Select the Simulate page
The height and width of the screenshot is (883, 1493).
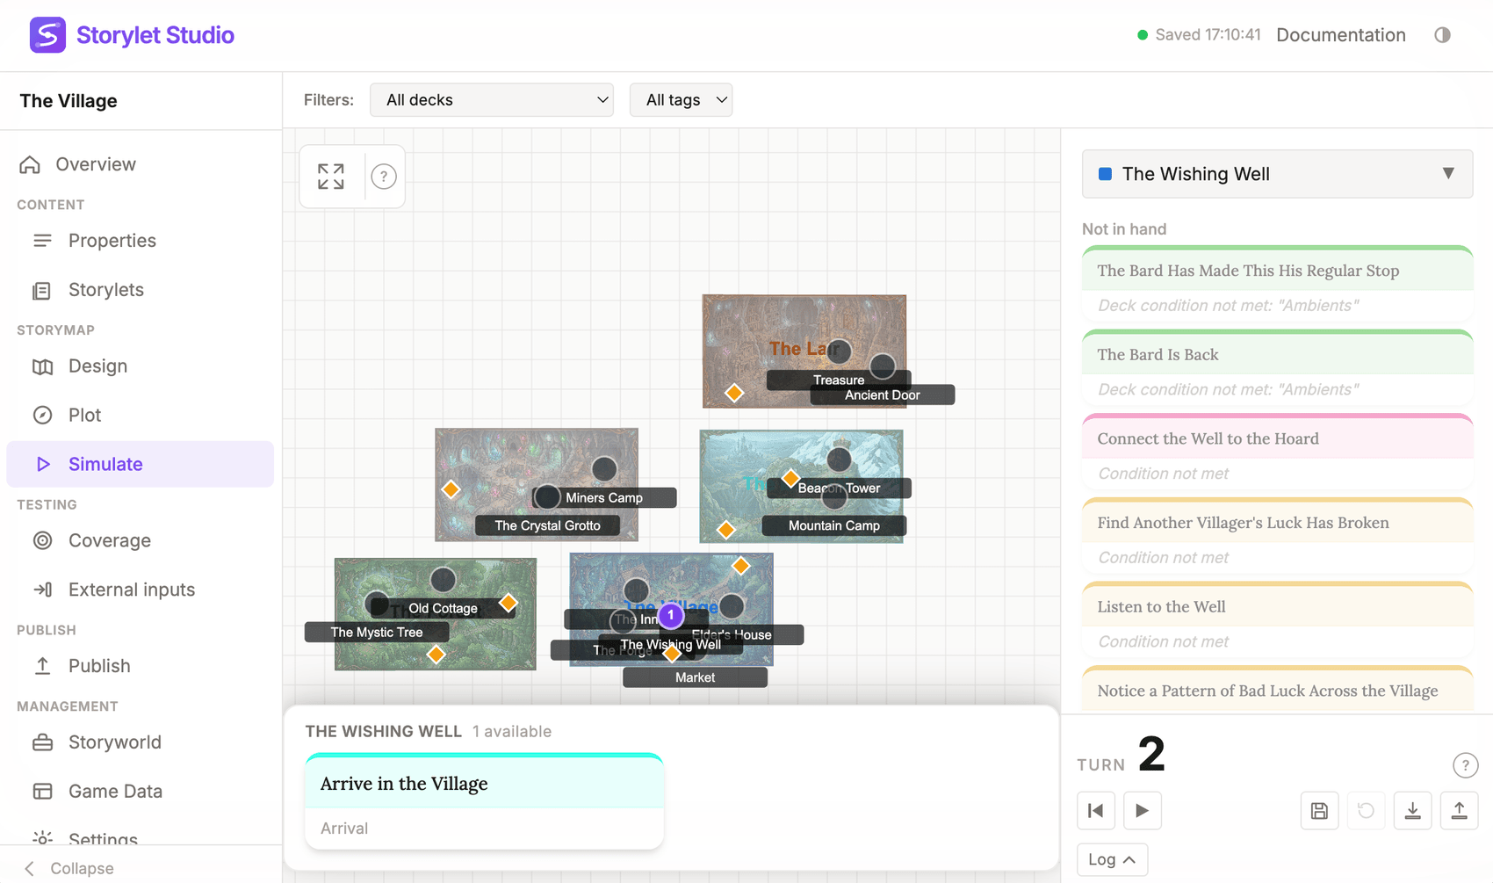pos(141,464)
